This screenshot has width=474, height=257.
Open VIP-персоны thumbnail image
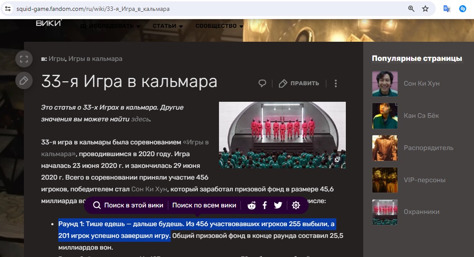[x=385, y=180]
